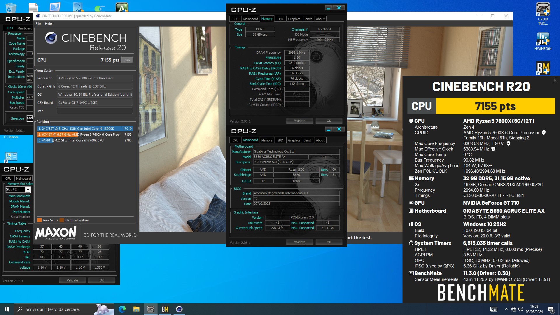Viewport: 560px width, 315px height.
Task: Switch to Graphics tab in CPU-Z Memory window
Action: pos(294,19)
